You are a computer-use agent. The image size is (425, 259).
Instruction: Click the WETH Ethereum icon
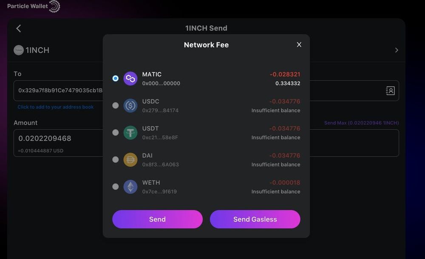[130, 186]
